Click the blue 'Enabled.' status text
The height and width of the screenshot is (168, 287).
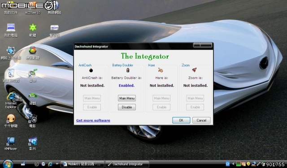pos(126,86)
